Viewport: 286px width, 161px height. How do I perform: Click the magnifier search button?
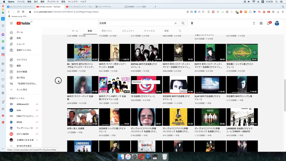point(183,23)
